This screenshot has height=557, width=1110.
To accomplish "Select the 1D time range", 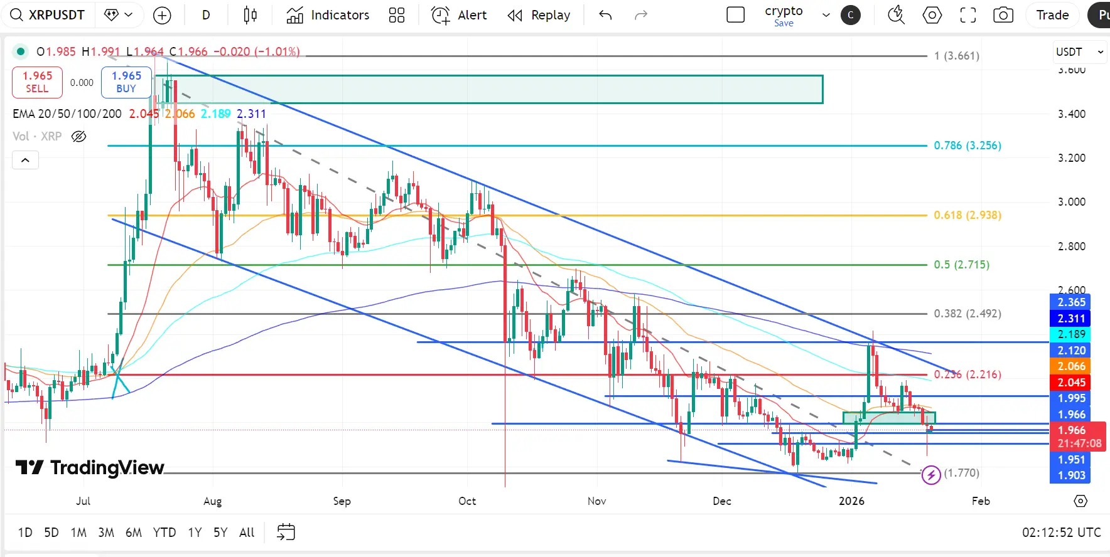I will (x=25, y=533).
